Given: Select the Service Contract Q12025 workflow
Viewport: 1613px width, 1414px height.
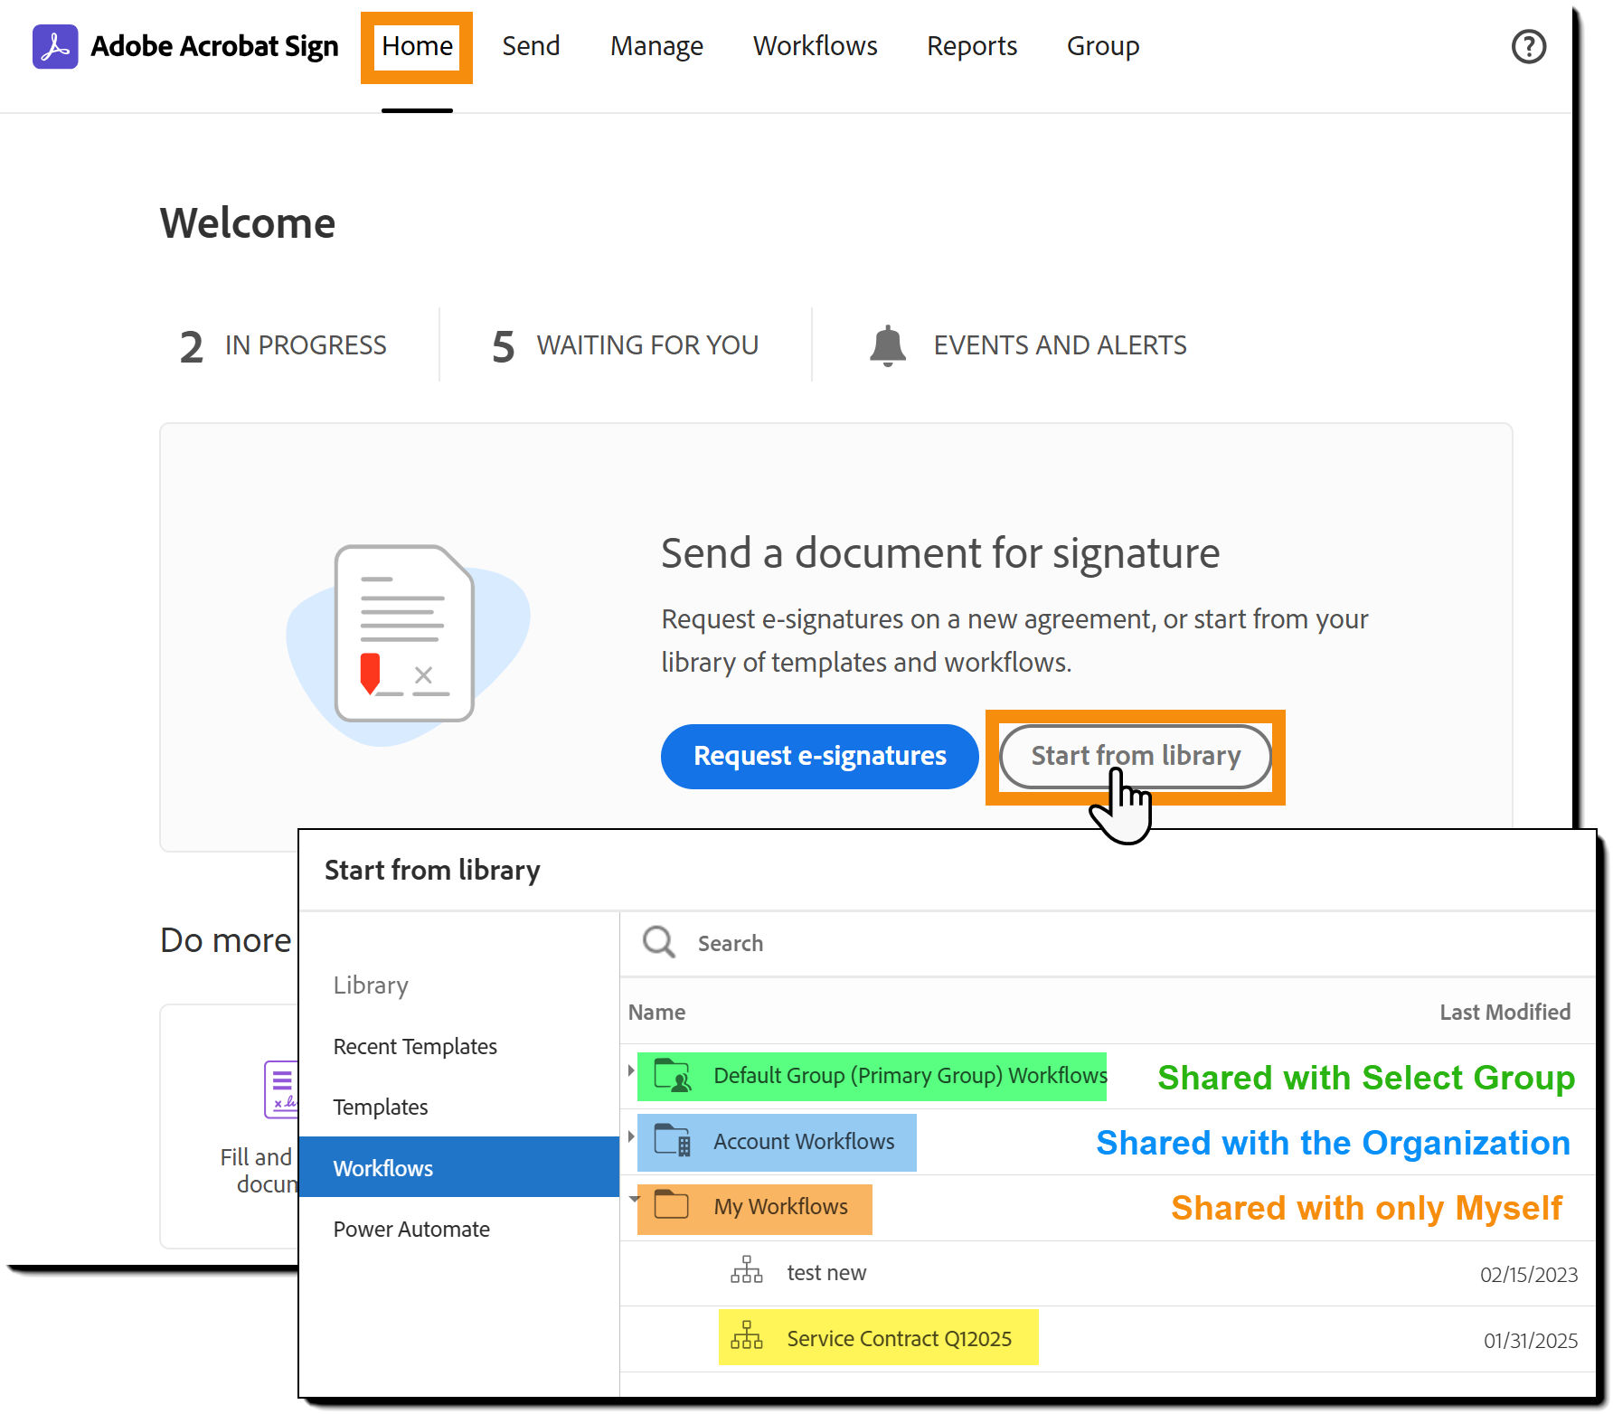Looking at the screenshot, I should tap(898, 1338).
